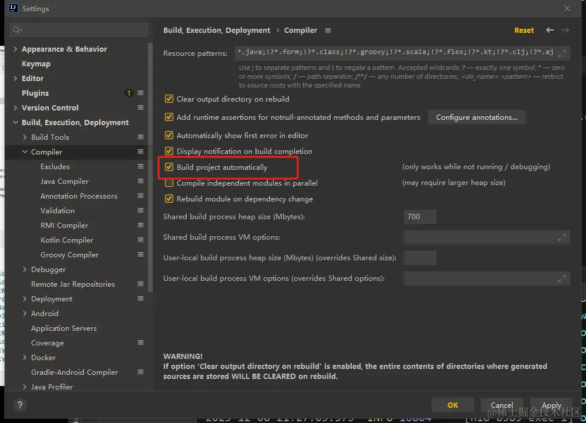Viewport: 586px width, 423px height.
Task: Cancel the Settings dialog
Action: pos(501,405)
